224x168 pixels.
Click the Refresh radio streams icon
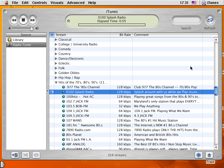coord(210,20)
